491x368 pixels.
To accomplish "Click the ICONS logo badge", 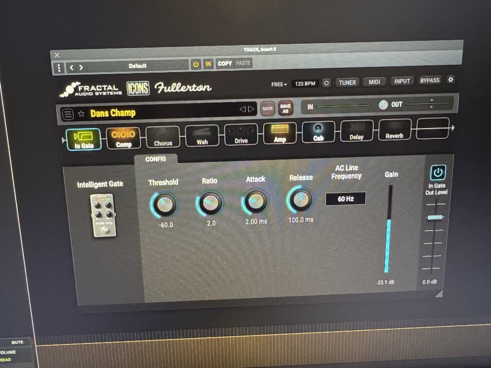I will click(x=138, y=88).
